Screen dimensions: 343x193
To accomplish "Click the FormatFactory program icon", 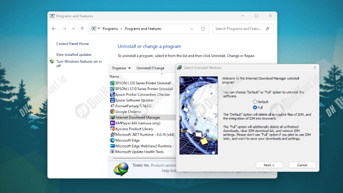I will point(112,106).
